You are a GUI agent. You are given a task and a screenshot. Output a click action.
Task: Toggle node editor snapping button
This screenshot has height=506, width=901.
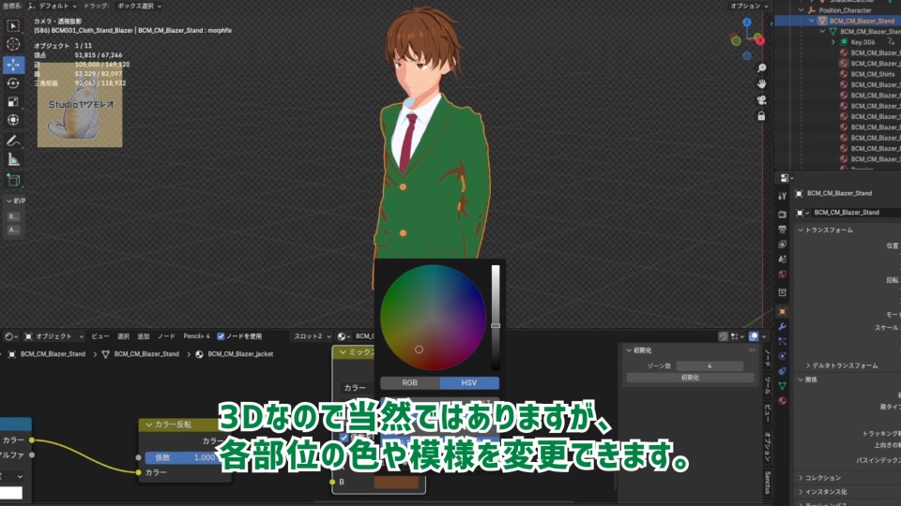724,336
